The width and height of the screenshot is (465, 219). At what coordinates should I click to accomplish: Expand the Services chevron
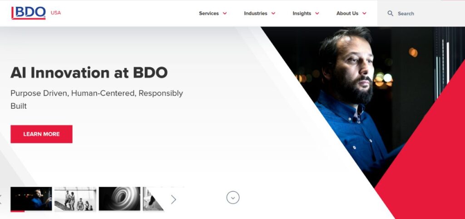pyautogui.click(x=225, y=13)
